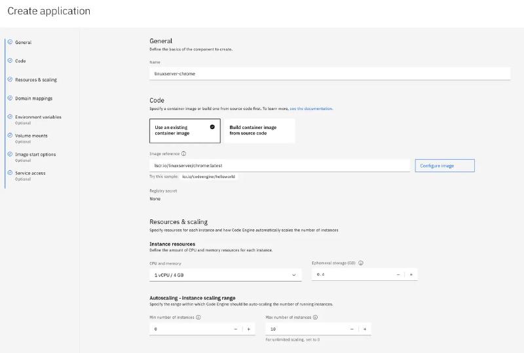Increase Max number of instances
Image resolution: width=524 pixels, height=353 pixels.
(365, 329)
